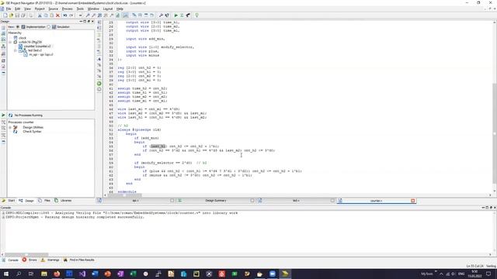Click the green Run Process arrow in Processes panel
This screenshot has height=279, width=497.
3,115
